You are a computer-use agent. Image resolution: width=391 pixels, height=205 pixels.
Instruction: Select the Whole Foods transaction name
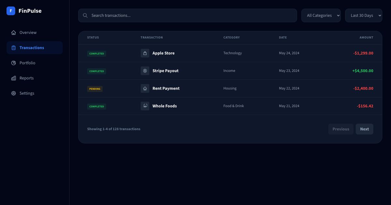point(165,106)
